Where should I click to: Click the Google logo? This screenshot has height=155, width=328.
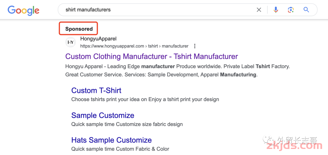pyautogui.click(x=23, y=10)
